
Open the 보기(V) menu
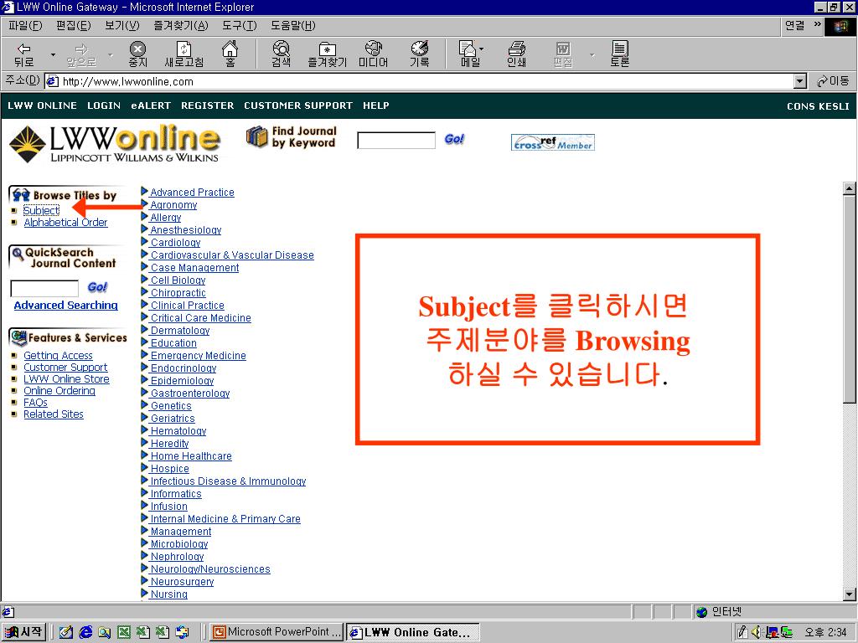click(x=122, y=26)
